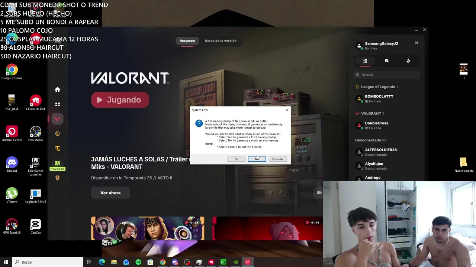Select the Legends of Runeterra sidebar icon

[57, 178]
